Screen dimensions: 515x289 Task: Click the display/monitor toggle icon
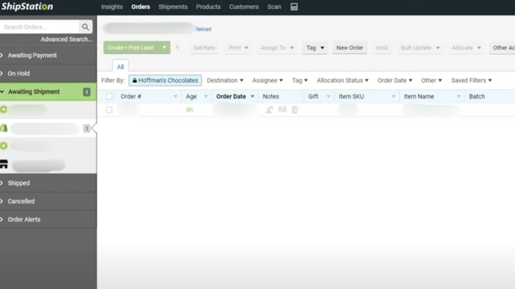pos(294,6)
